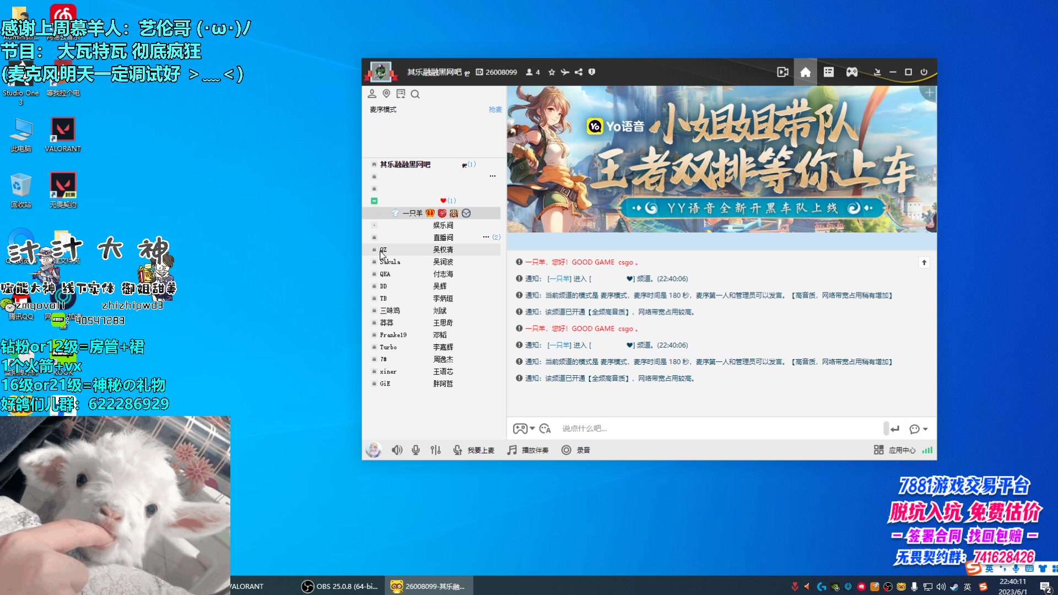The width and height of the screenshot is (1058, 595).
Task: Open the gamepad games tab
Action: [852, 72]
